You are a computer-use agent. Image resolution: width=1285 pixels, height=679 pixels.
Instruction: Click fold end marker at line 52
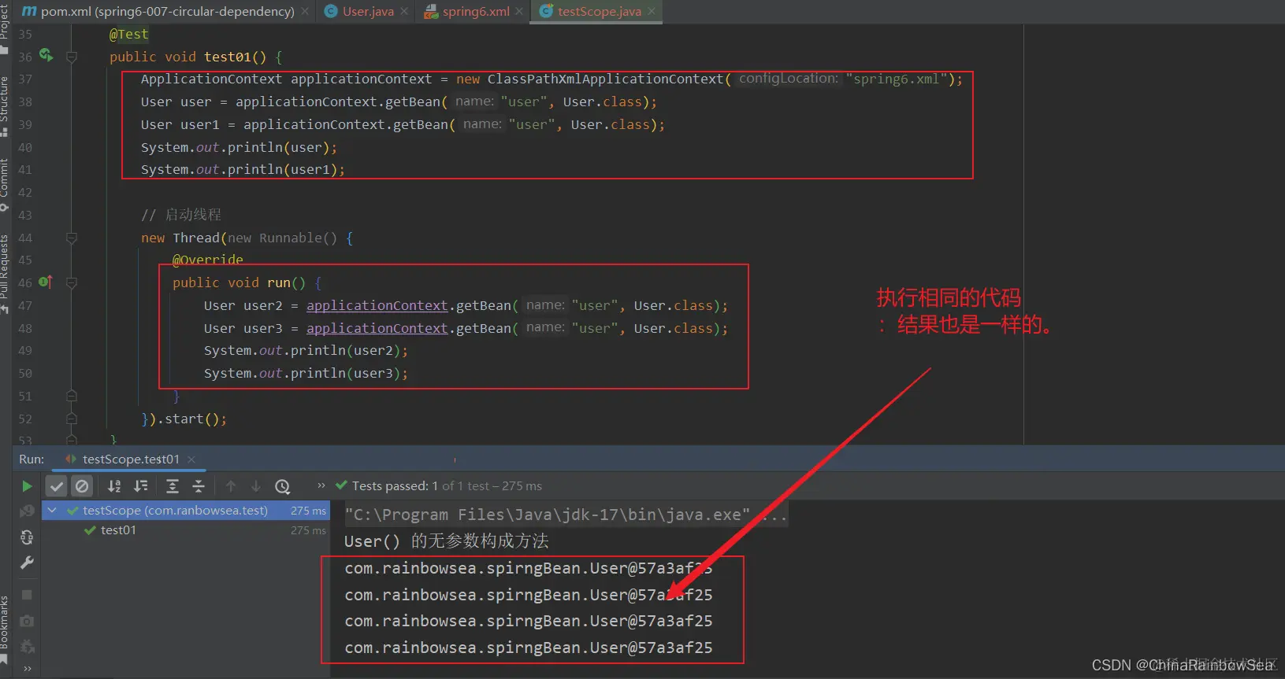pyautogui.click(x=72, y=419)
